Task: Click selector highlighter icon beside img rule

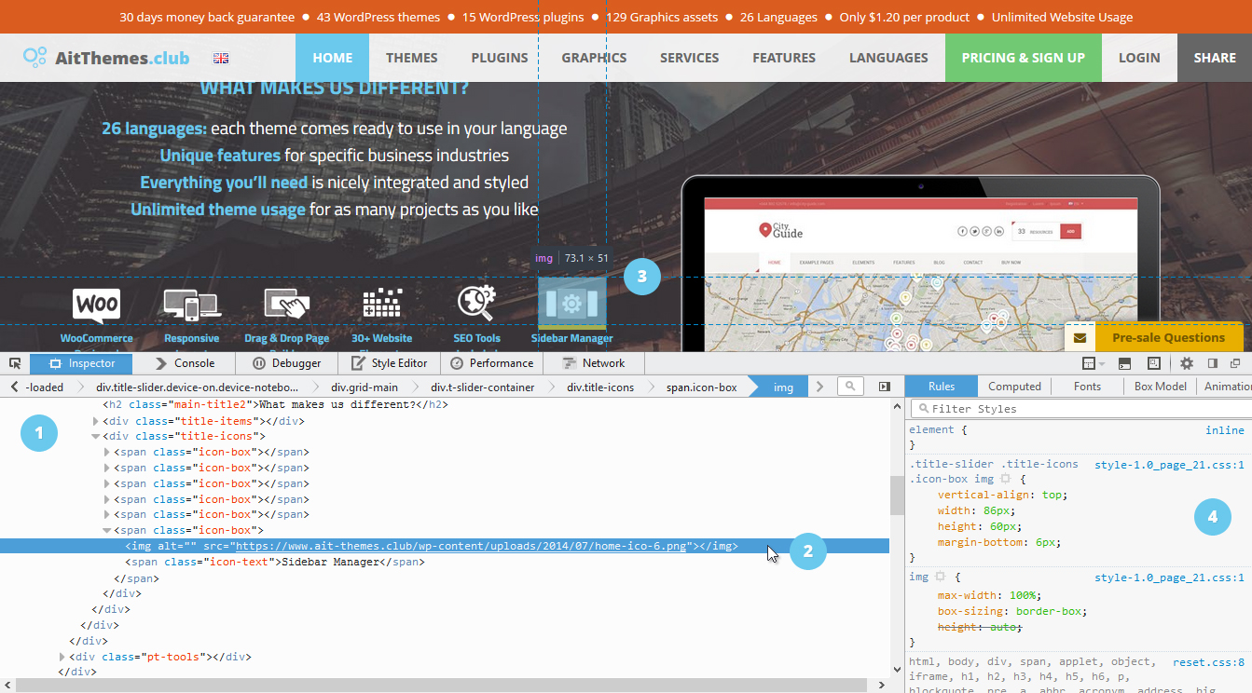Action: 941,577
